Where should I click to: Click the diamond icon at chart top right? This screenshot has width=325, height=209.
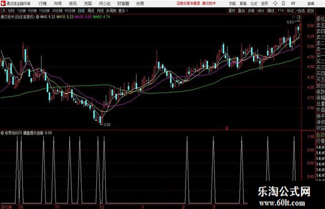(293, 17)
